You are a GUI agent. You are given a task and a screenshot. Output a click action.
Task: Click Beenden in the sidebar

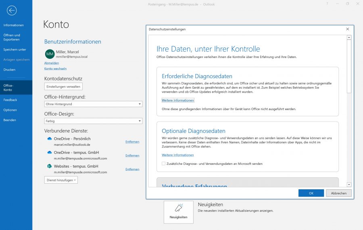coord(10,120)
